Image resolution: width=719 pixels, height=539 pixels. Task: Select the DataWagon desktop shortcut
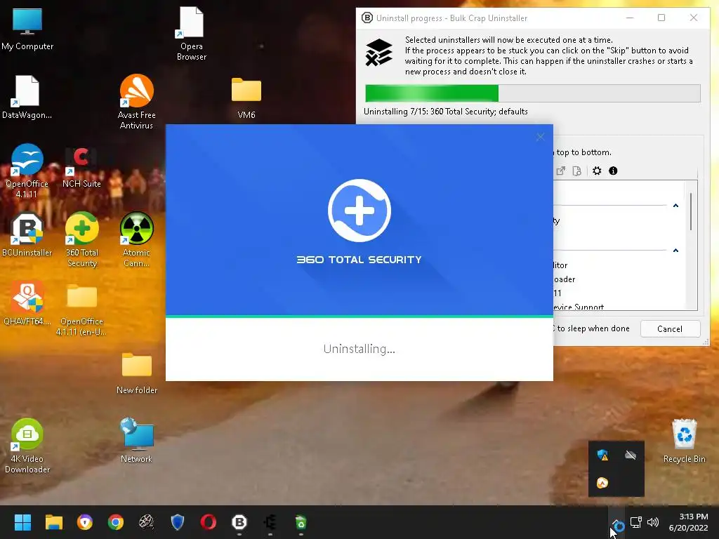pos(27,97)
